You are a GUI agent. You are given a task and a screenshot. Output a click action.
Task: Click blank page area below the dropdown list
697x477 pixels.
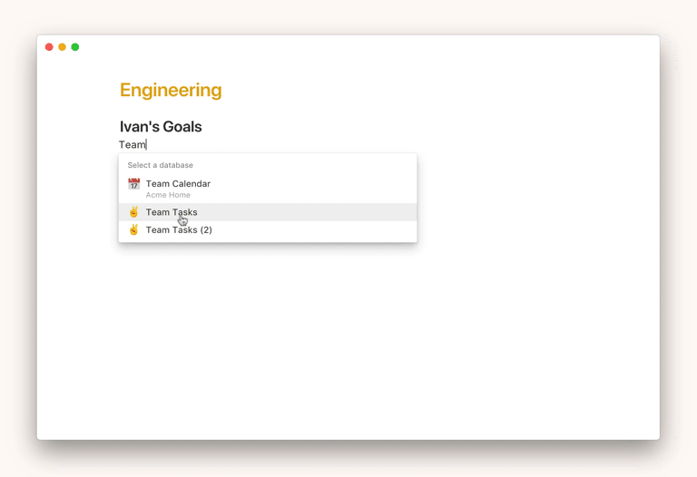point(345,345)
